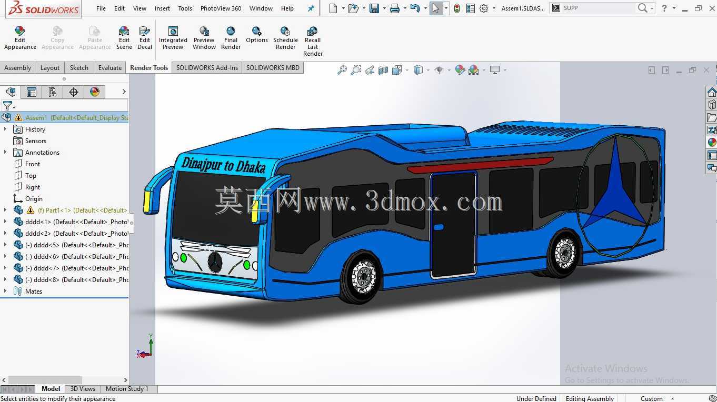The height and width of the screenshot is (402, 717).
Task: Click the Apply Scene icon in view toolbar
Action: coord(473,70)
